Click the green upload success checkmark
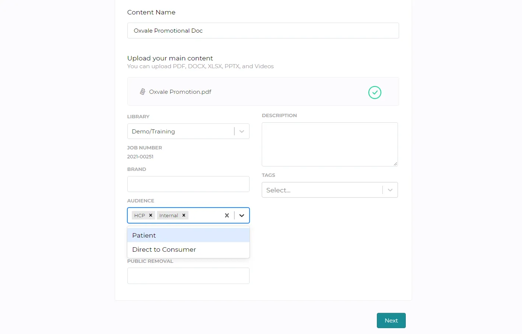 pos(375,92)
